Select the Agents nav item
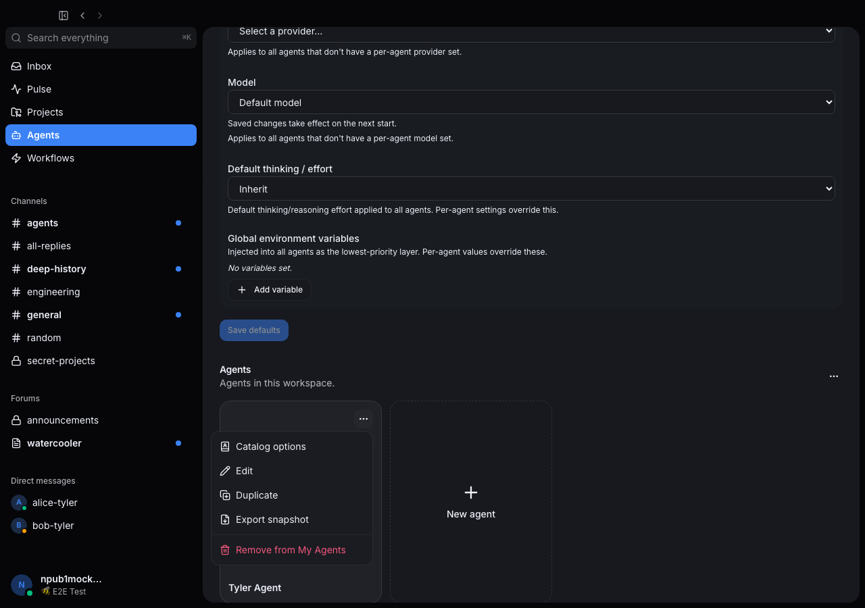Viewport: 865px width, 608px height. [101, 135]
